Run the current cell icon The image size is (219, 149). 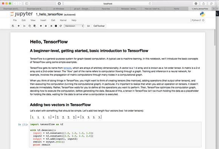click(51, 26)
